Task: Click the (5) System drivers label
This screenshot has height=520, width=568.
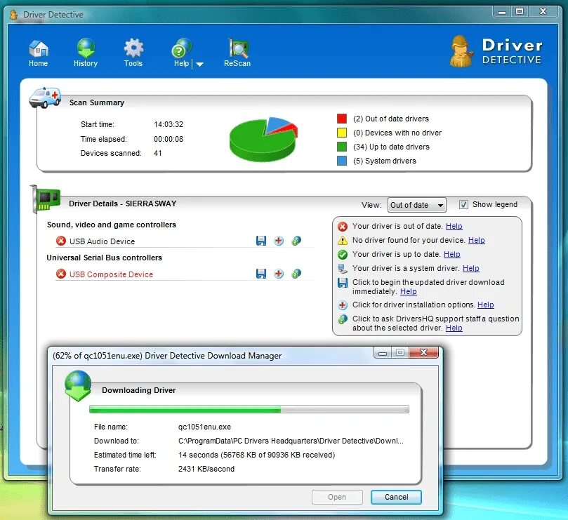Action: point(385,161)
